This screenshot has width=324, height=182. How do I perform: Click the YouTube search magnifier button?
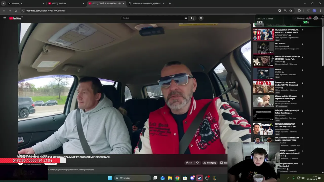pos(192,18)
